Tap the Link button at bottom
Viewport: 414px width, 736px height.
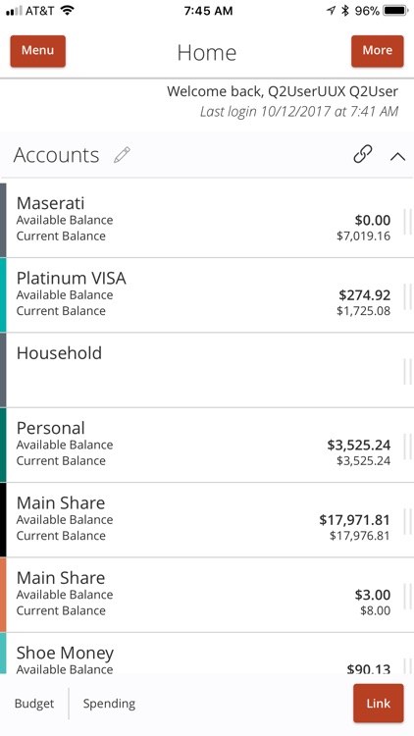click(379, 704)
